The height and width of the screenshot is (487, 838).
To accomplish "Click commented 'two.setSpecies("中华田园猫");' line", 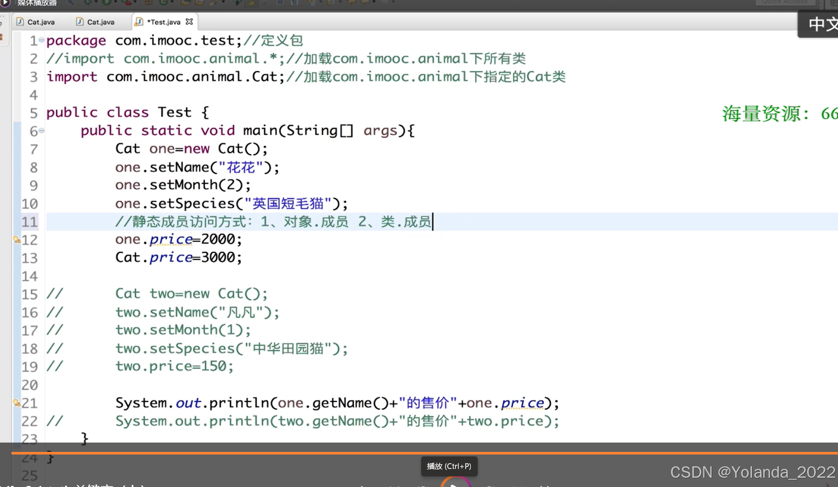I will (232, 348).
